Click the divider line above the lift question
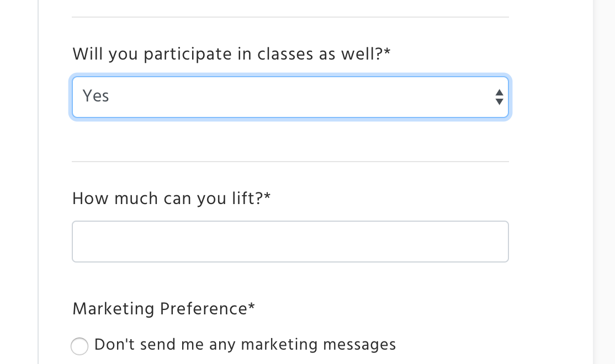The image size is (615, 364). point(290,162)
